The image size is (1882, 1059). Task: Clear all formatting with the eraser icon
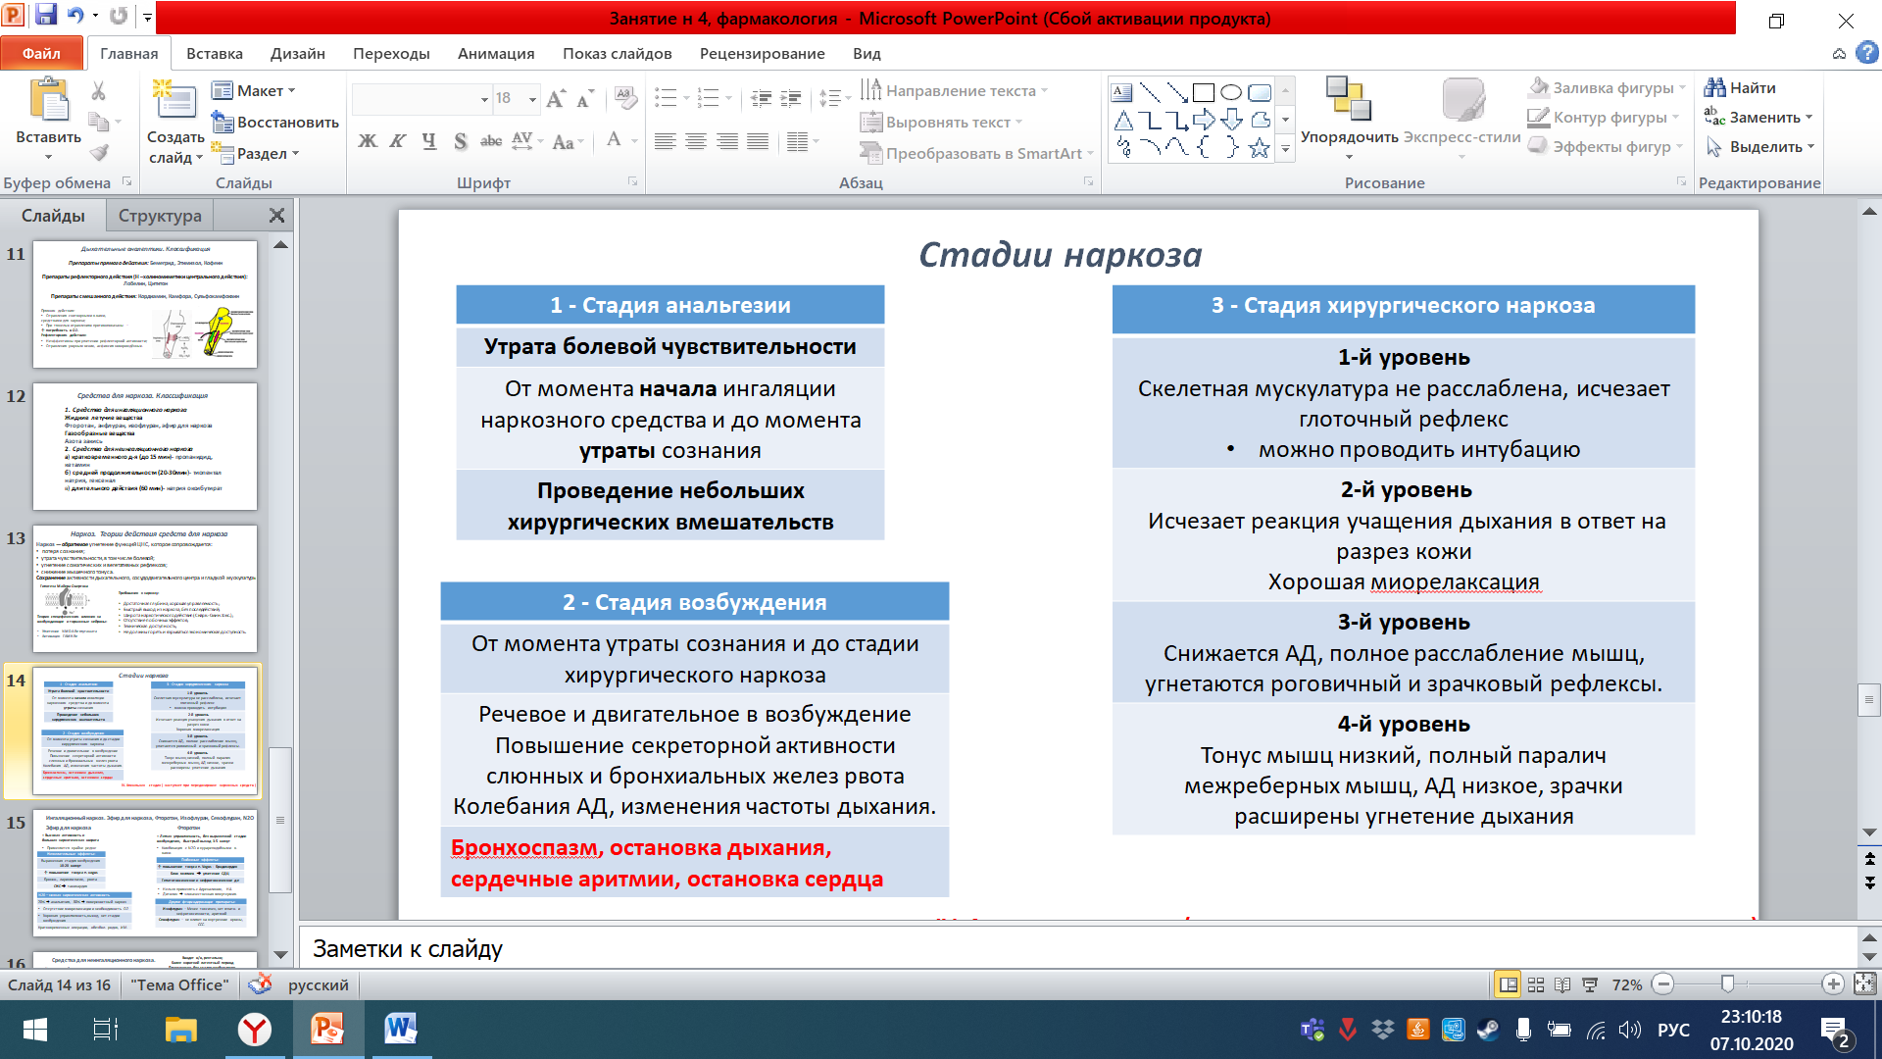[625, 98]
